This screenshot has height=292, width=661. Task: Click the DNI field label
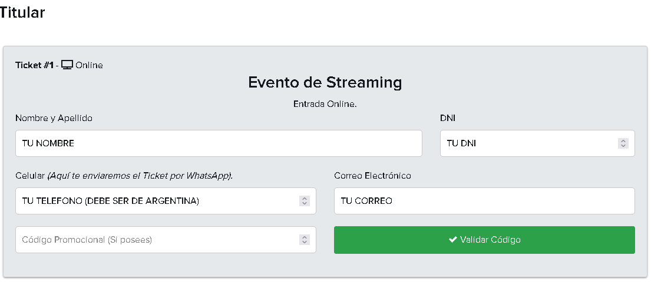448,118
